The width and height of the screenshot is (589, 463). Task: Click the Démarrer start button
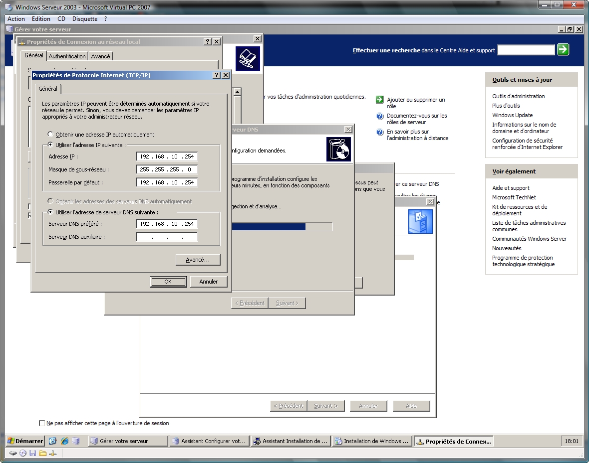click(25, 441)
